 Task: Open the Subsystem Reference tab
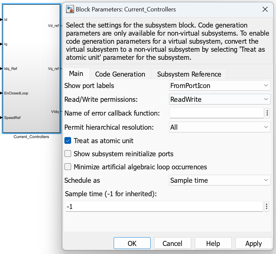pyautogui.click(x=189, y=74)
